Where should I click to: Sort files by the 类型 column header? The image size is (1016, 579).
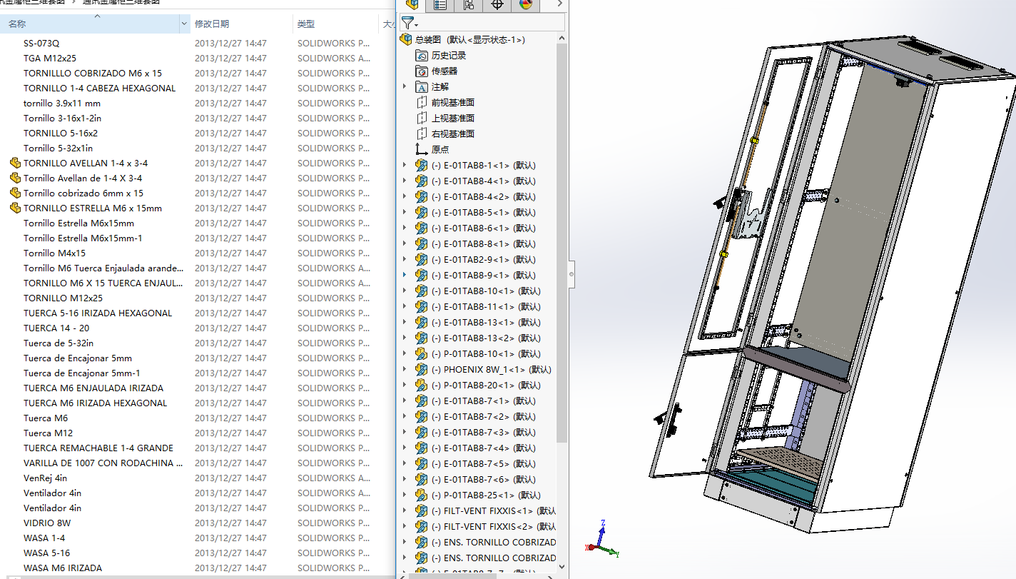[x=306, y=24]
